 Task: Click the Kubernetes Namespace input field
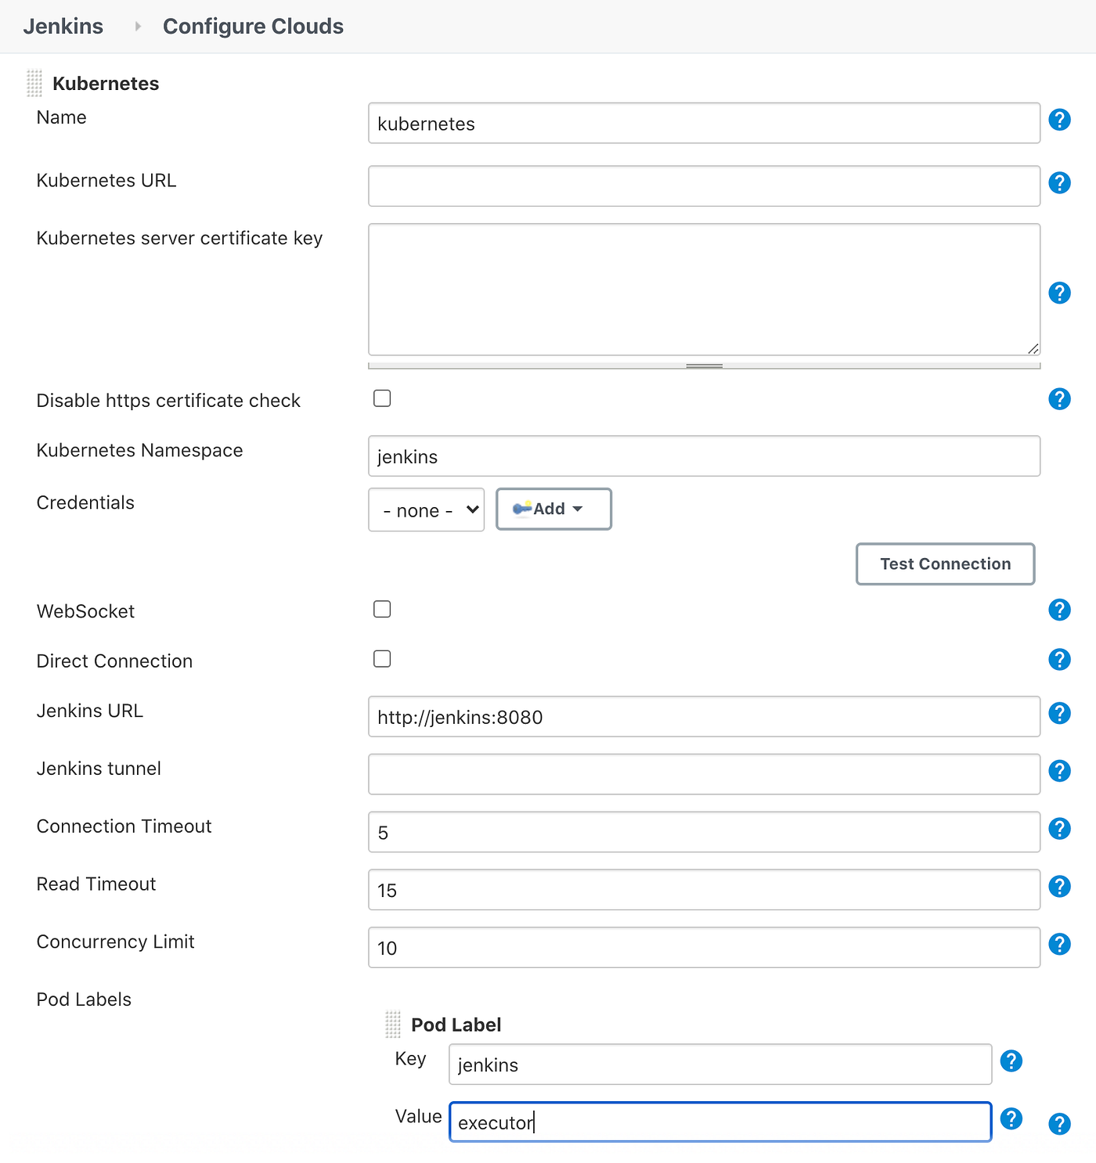(x=704, y=456)
